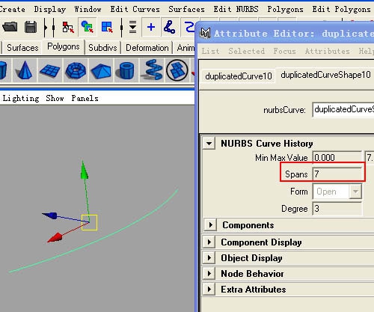
Task: Switch to the Subdivs shelf tab
Action: click(102, 48)
